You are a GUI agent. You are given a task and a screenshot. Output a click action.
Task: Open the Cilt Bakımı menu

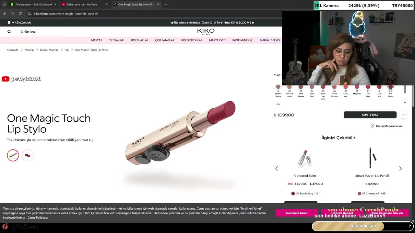(116, 40)
